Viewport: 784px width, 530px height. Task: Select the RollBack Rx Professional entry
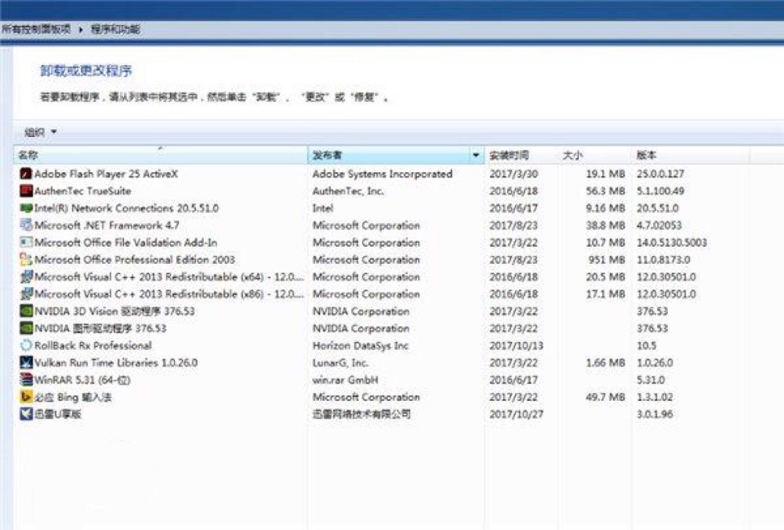click(93, 345)
